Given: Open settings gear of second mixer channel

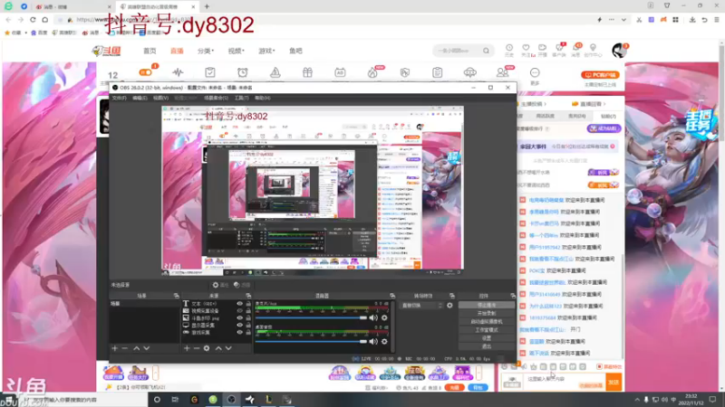Looking at the screenshot, I should [x=384, y=342].
